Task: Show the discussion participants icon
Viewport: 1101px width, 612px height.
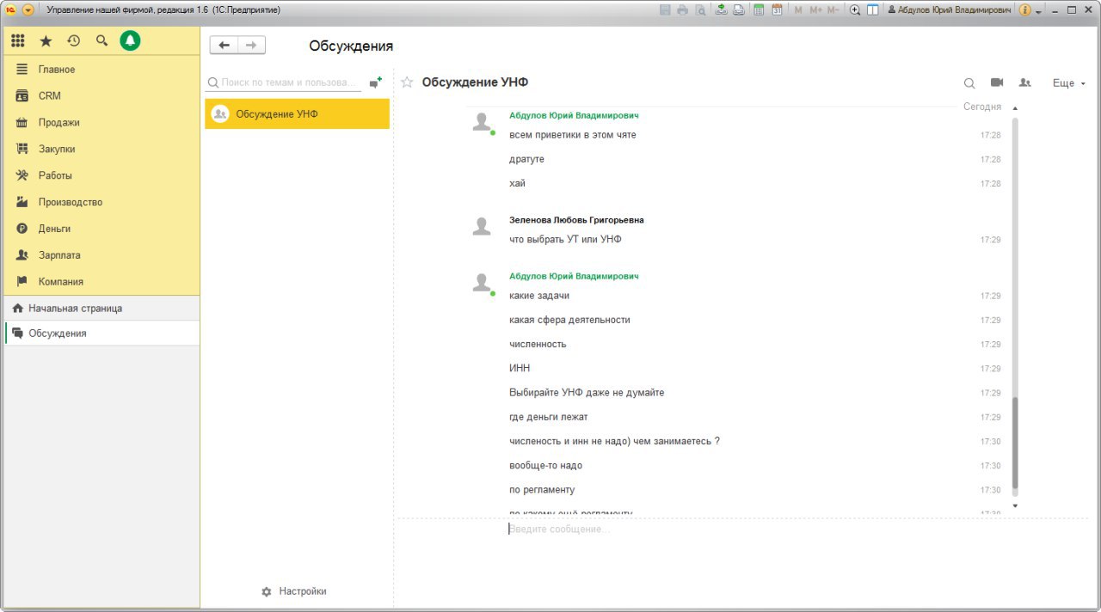Action: coord(1024,83)
